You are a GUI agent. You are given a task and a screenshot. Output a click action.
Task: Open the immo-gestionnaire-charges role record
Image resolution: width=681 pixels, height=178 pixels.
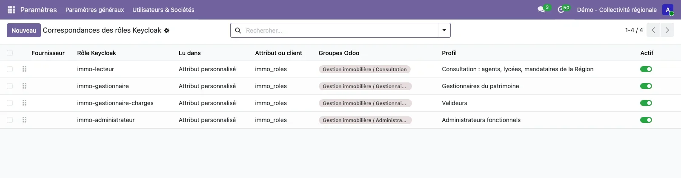(x=115, y=103)
